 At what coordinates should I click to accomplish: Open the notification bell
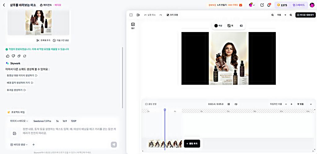[x=269, y=5]
